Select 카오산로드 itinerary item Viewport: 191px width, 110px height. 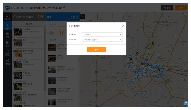tap(28, 32)
